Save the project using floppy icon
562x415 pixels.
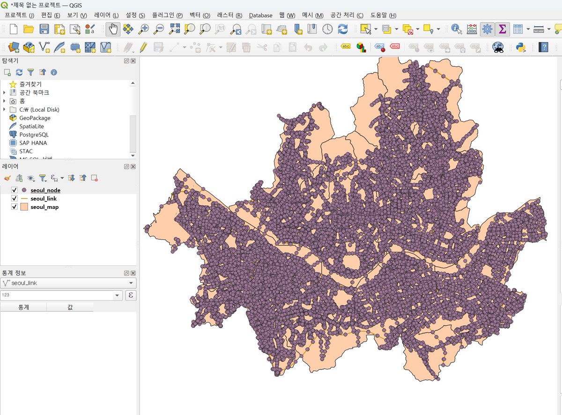coord(44,29)
